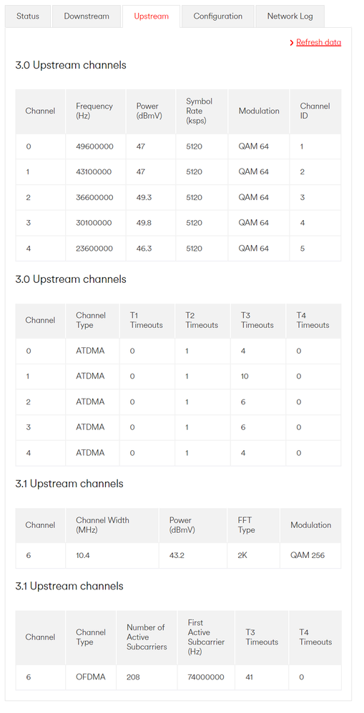Click the Frequency (Hz) column header
The image size is (364, 713).
(x=94, y=111)
